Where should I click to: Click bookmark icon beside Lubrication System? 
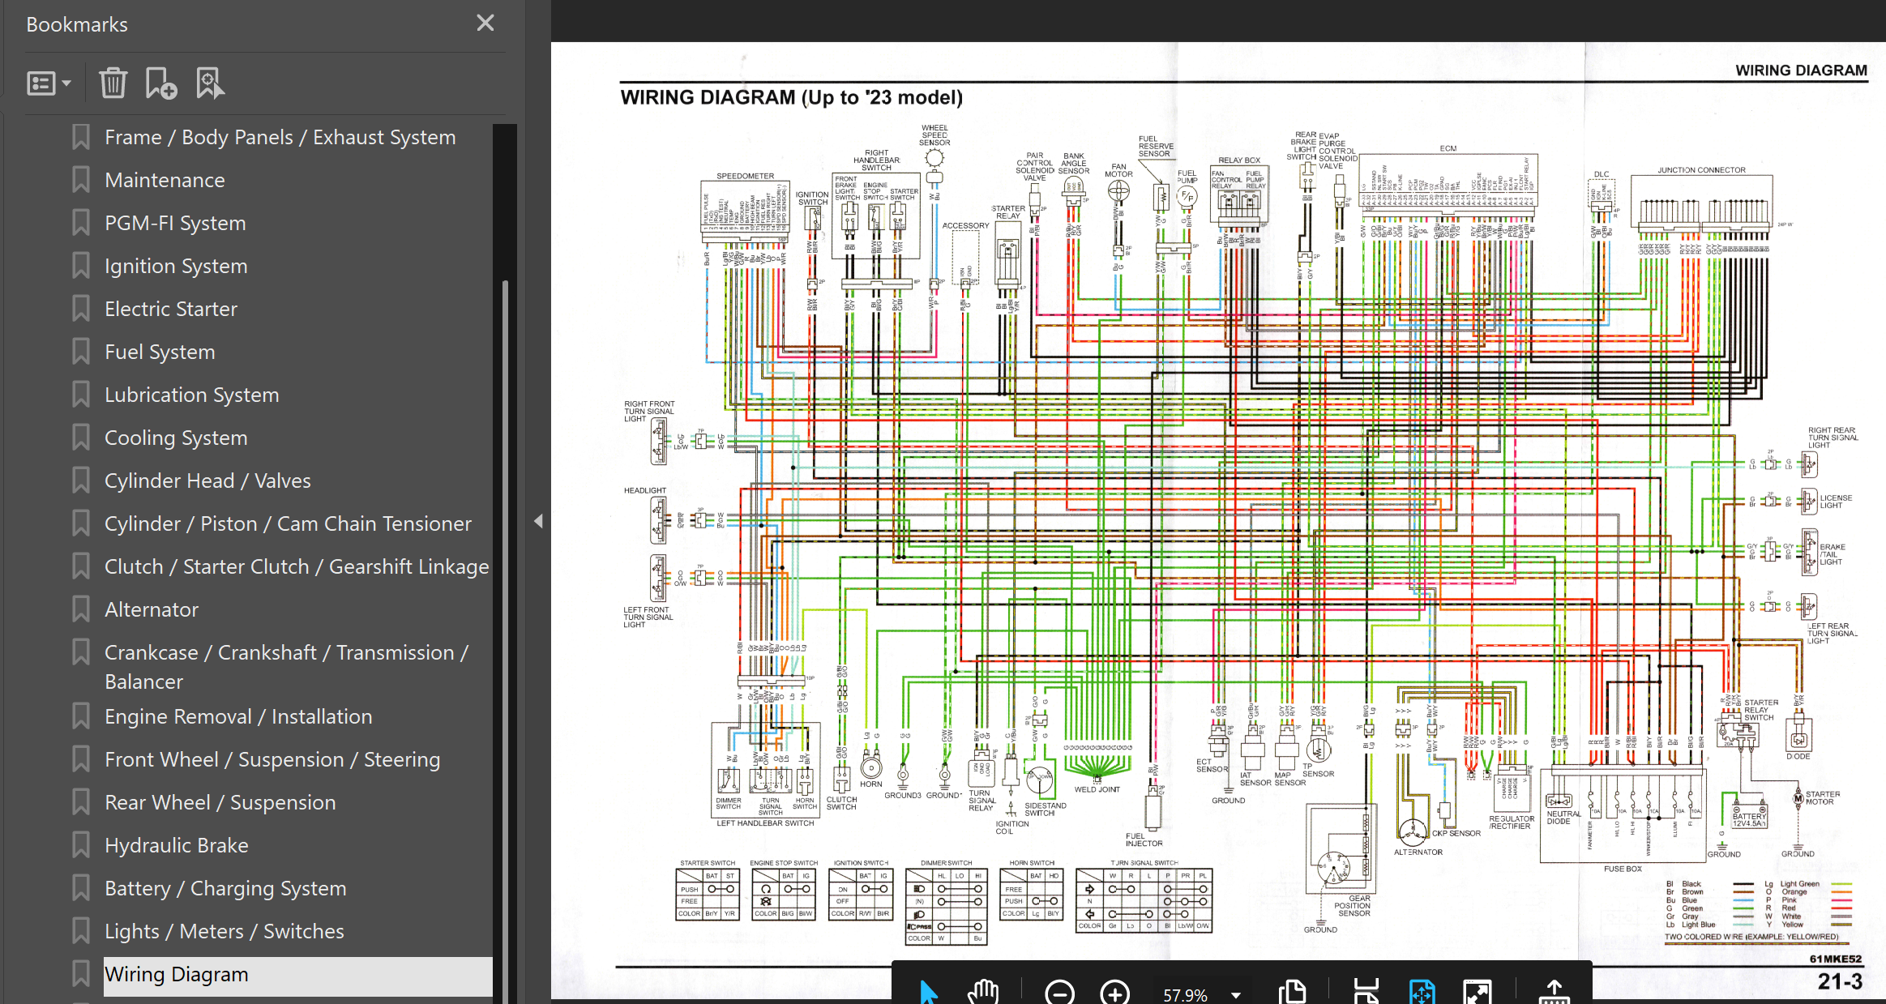80,395
